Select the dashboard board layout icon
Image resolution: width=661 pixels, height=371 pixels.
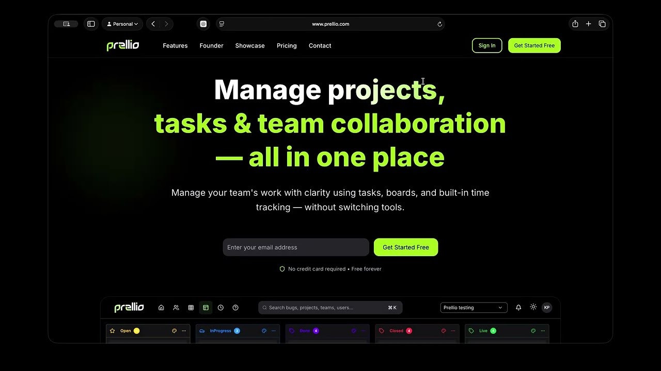pos(206,308)
